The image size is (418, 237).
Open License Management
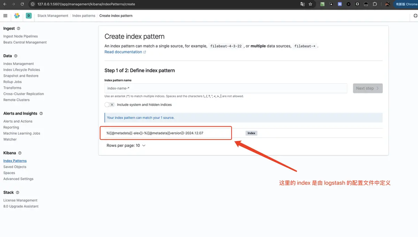20,201
